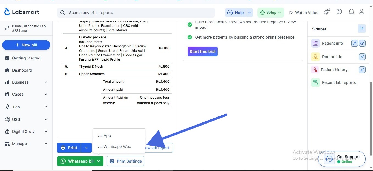This screenshot has width=373, height=171.
Task: Open the rocket icon in header
Action: pyautogui.click(x=327, y=12)
